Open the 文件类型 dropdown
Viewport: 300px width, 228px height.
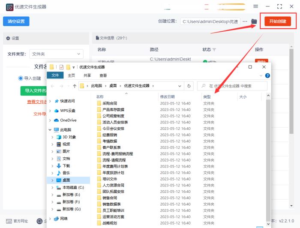pos(57,54)
